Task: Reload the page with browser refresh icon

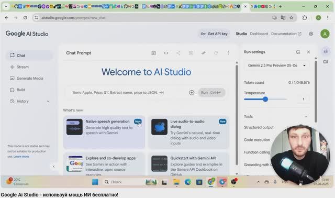Action: [25, 18]
